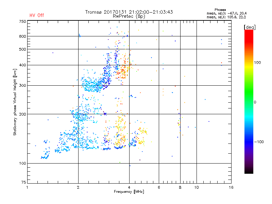272x204 pixels.
Task: Select the 'mean, sd,O: -67.0, 20.4' line
Action: [226, 13]
